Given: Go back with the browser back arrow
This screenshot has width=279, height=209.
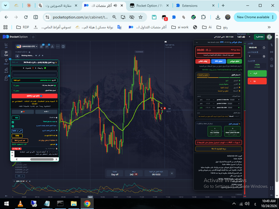Looking at the screenshot, I should pyautogui.click(x=6, y=17).
